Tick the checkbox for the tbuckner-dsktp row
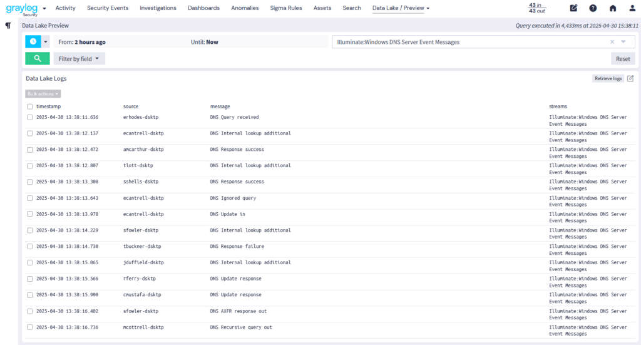This screenshot has height=345, width=641. click(30, 246)
